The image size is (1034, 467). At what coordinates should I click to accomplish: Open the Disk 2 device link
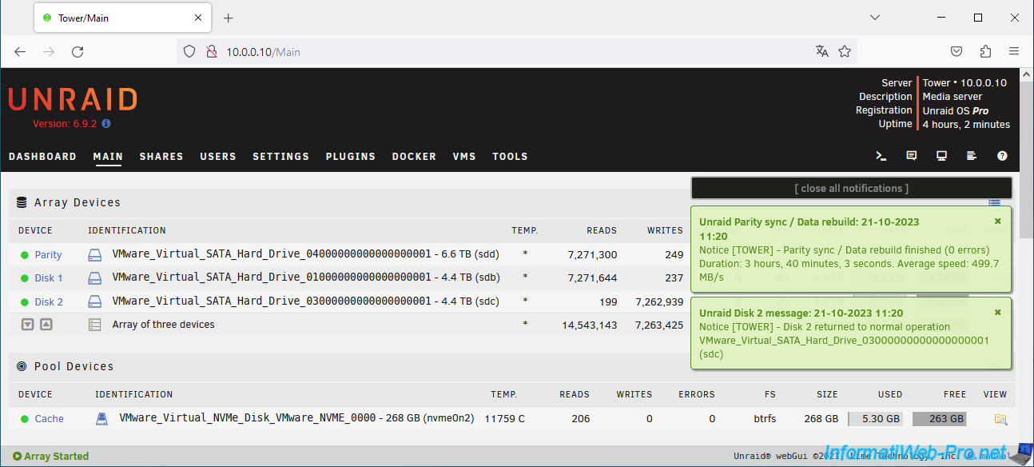click(x=49, y=302)
